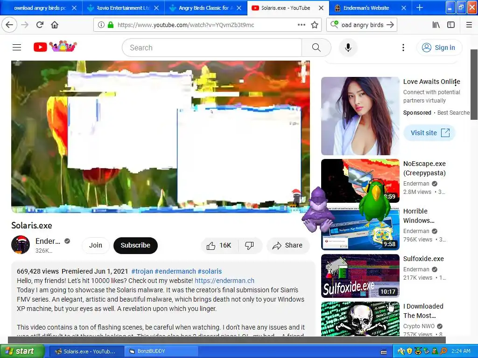Open the Firefox application menu
This screenshot has width=478, height=358.
click(469, 25)
